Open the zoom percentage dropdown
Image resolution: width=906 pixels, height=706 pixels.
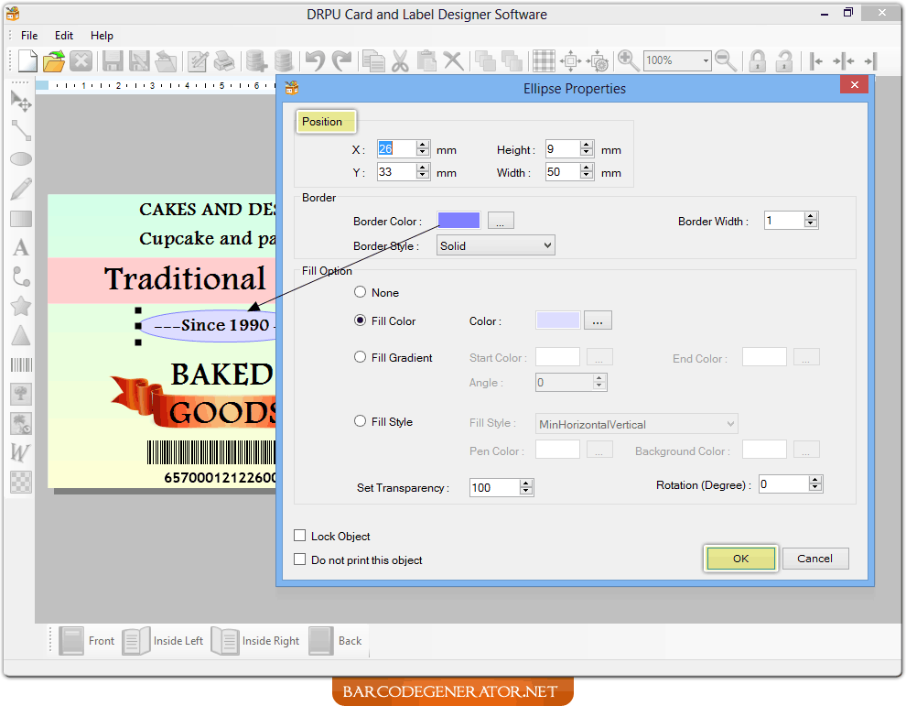click(706, 60)
